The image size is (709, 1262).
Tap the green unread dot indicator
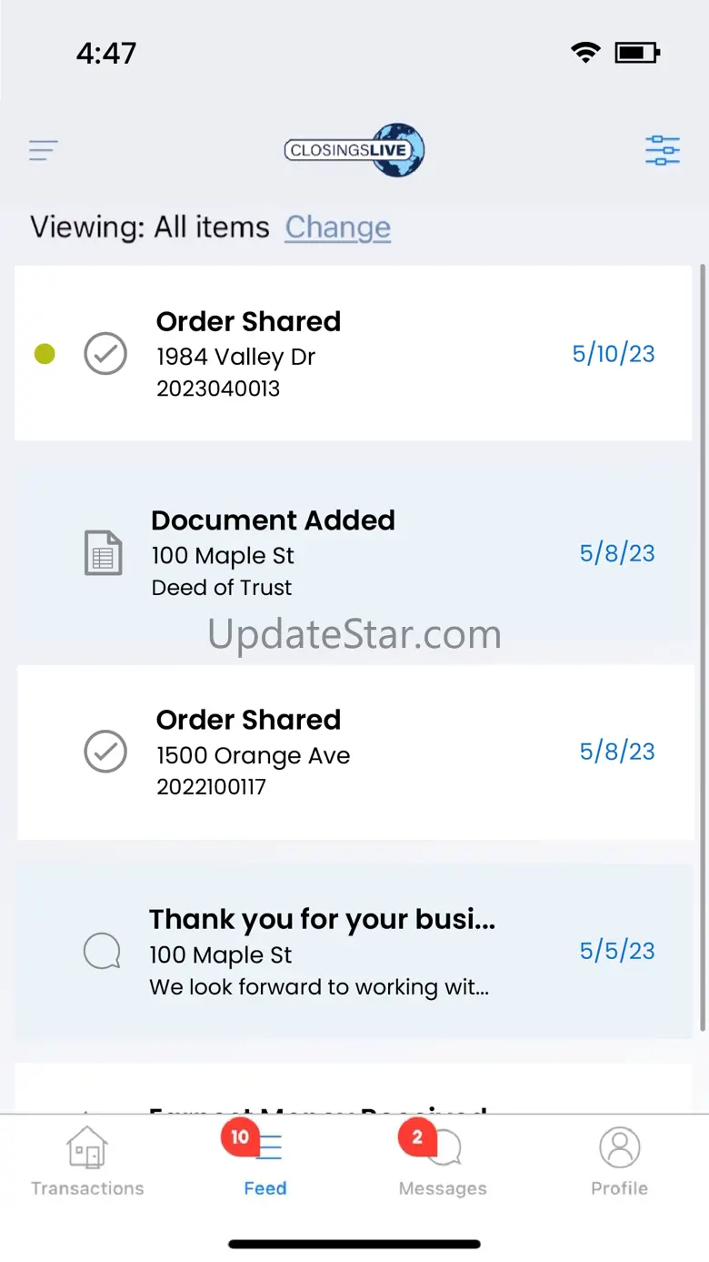coord(45,354)
